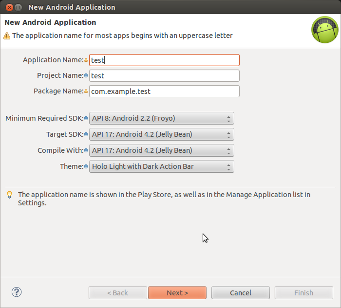Click the help question mark icon
Viewport: 341px width, 308px height.
point(17,292)
